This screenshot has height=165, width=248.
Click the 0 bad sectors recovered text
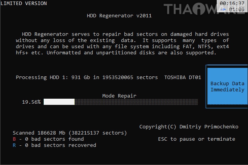61,145
